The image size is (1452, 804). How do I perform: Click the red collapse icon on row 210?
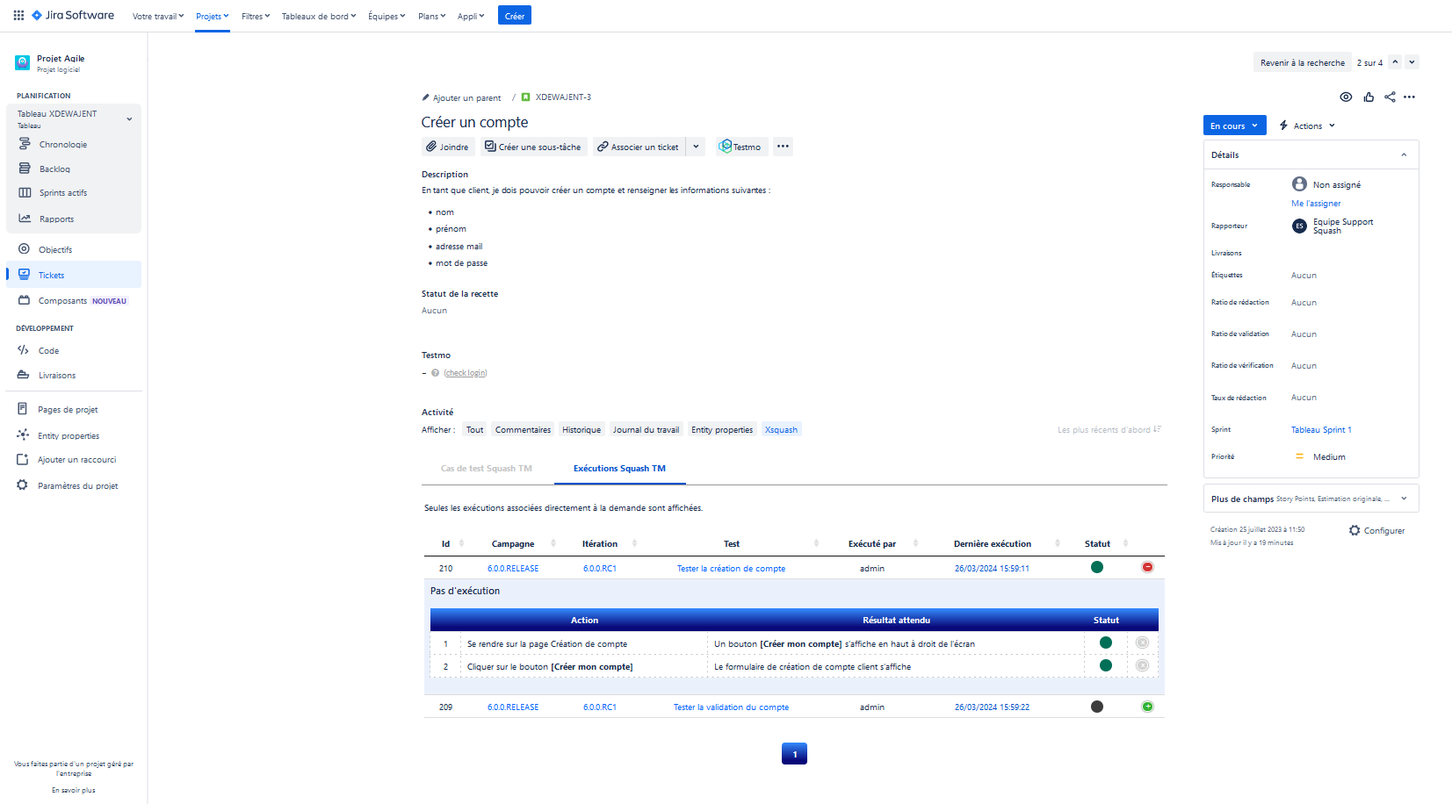tap(1147, 567)
